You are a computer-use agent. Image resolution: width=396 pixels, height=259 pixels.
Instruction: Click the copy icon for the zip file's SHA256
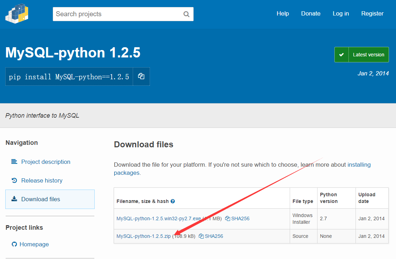tap(201, 236)
